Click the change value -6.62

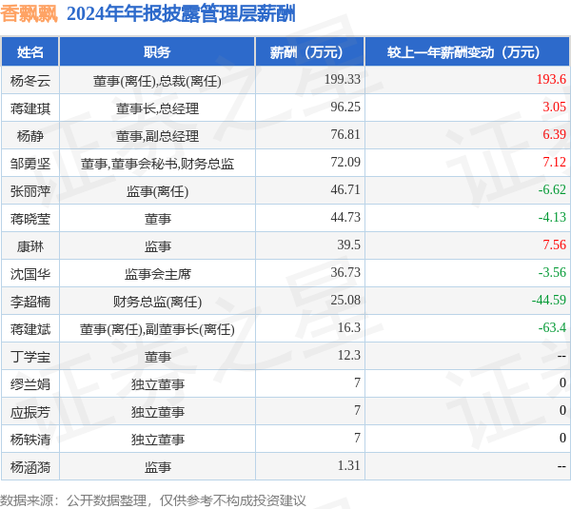[552, 190]
